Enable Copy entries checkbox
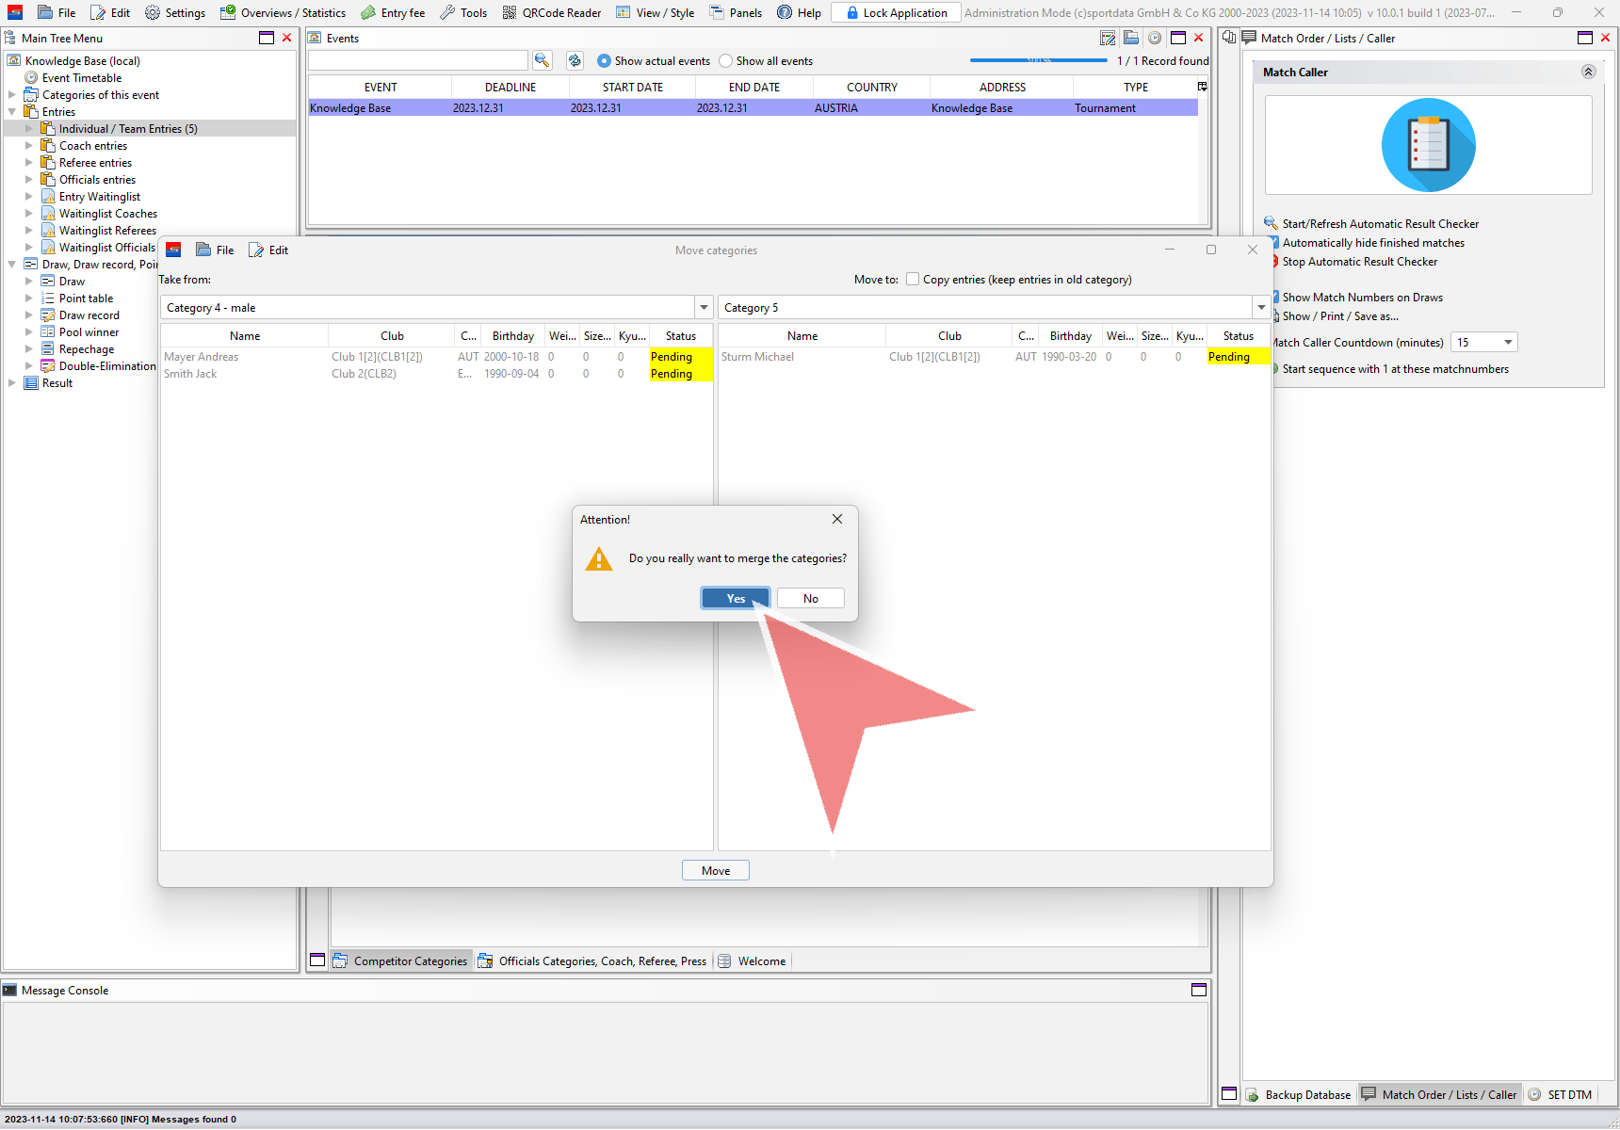Image resolution: width=1620 pixels, height=1130 pixels. (913, 280)
